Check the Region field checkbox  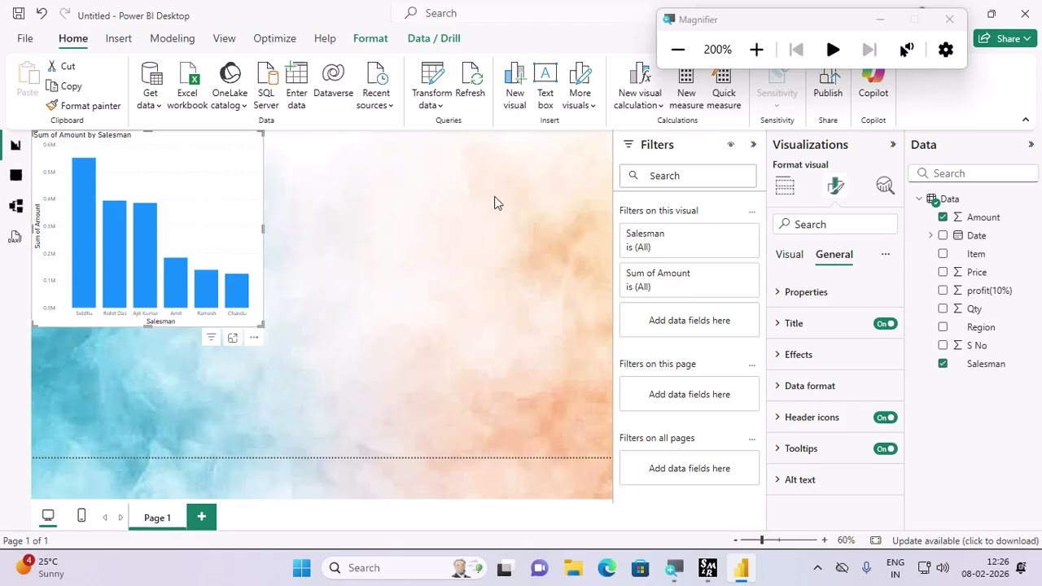click(x=943, y=326)
